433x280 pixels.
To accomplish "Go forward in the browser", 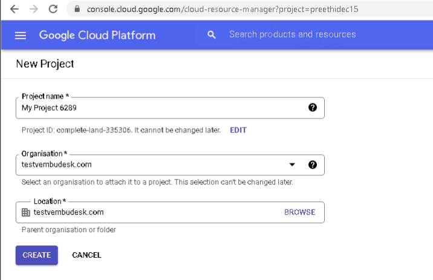I will coord(34,9).
